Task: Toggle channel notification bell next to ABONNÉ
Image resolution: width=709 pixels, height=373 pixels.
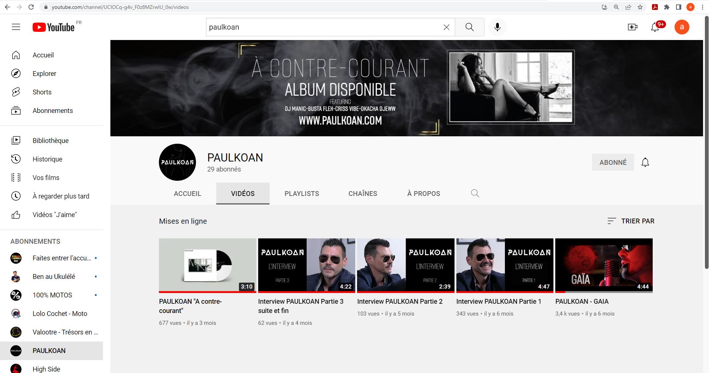Action: coord(645,162)
